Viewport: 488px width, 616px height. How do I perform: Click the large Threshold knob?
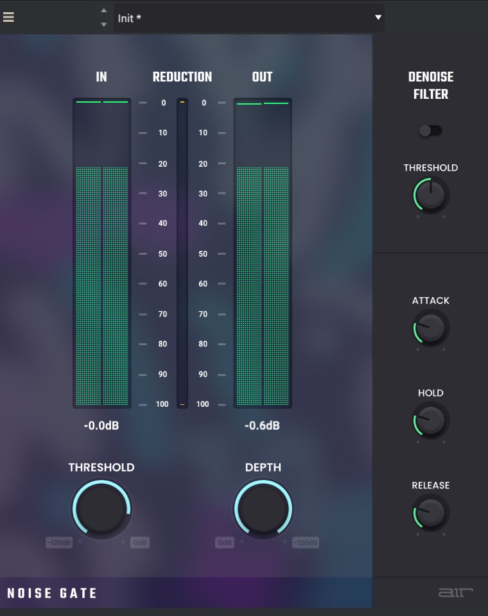tap(101, 508)
